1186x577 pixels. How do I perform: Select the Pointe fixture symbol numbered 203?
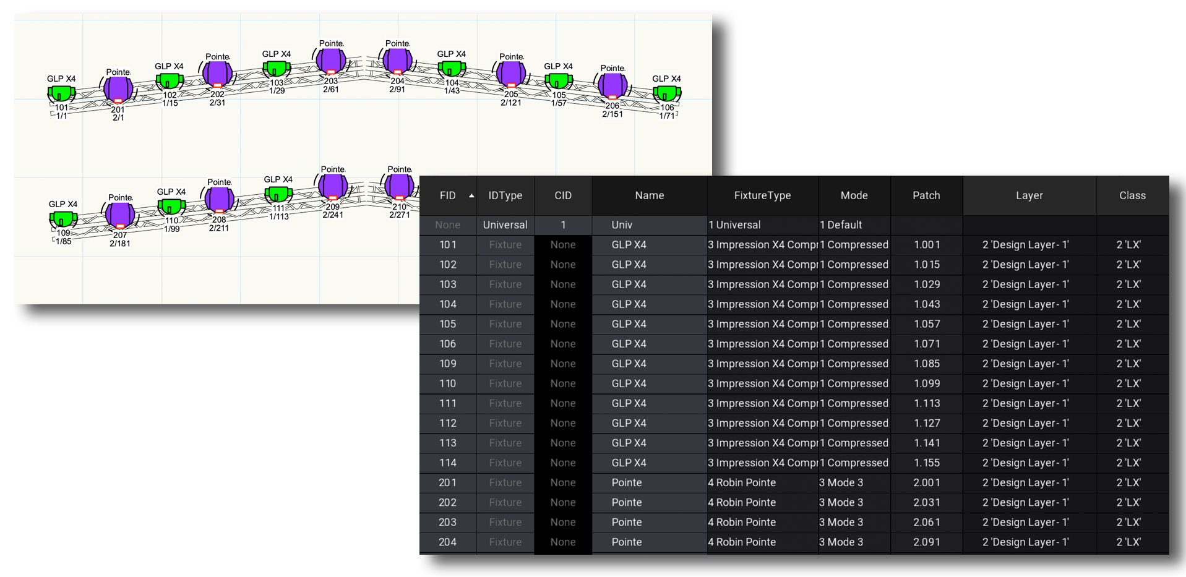331,61
